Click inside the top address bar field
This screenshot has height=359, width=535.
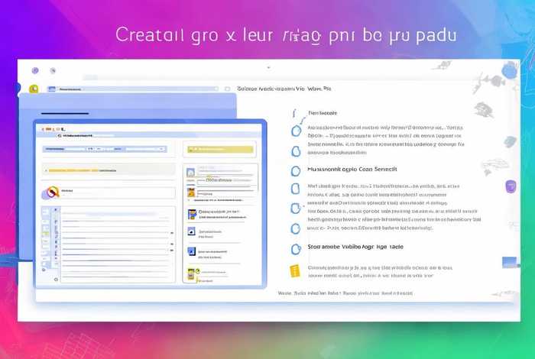click(x=138, y=89)
